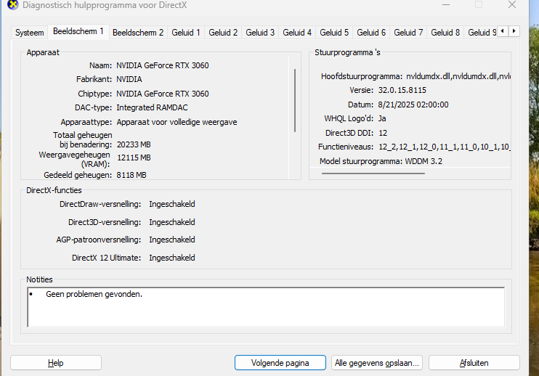This screenshot has width=539, height=376.
Task: Click the Datum value 8/21/2025 02:00:00
Action: [413, 105]
